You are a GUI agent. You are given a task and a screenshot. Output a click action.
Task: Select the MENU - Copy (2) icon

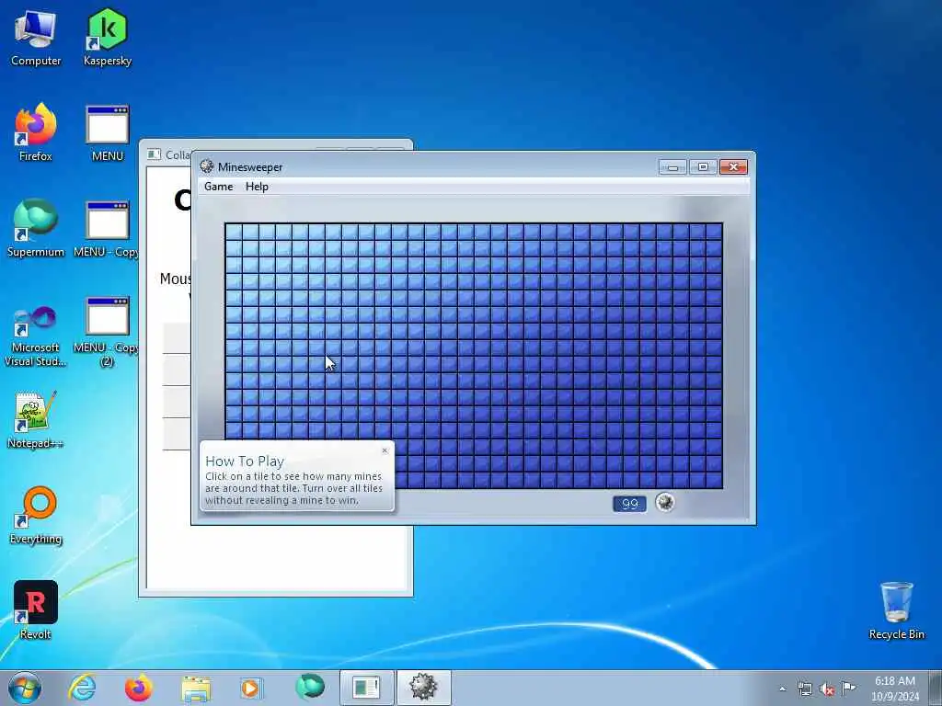pyautogui.click(x=107, y=331)
